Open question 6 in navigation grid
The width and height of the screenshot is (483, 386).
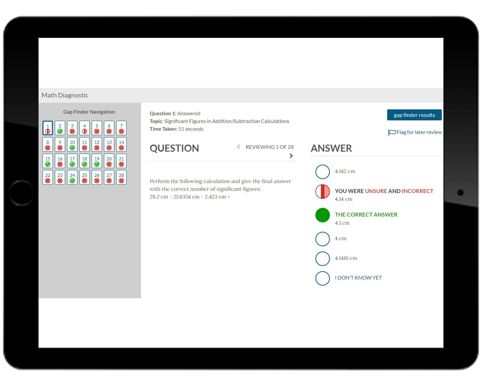click(109, 128)
